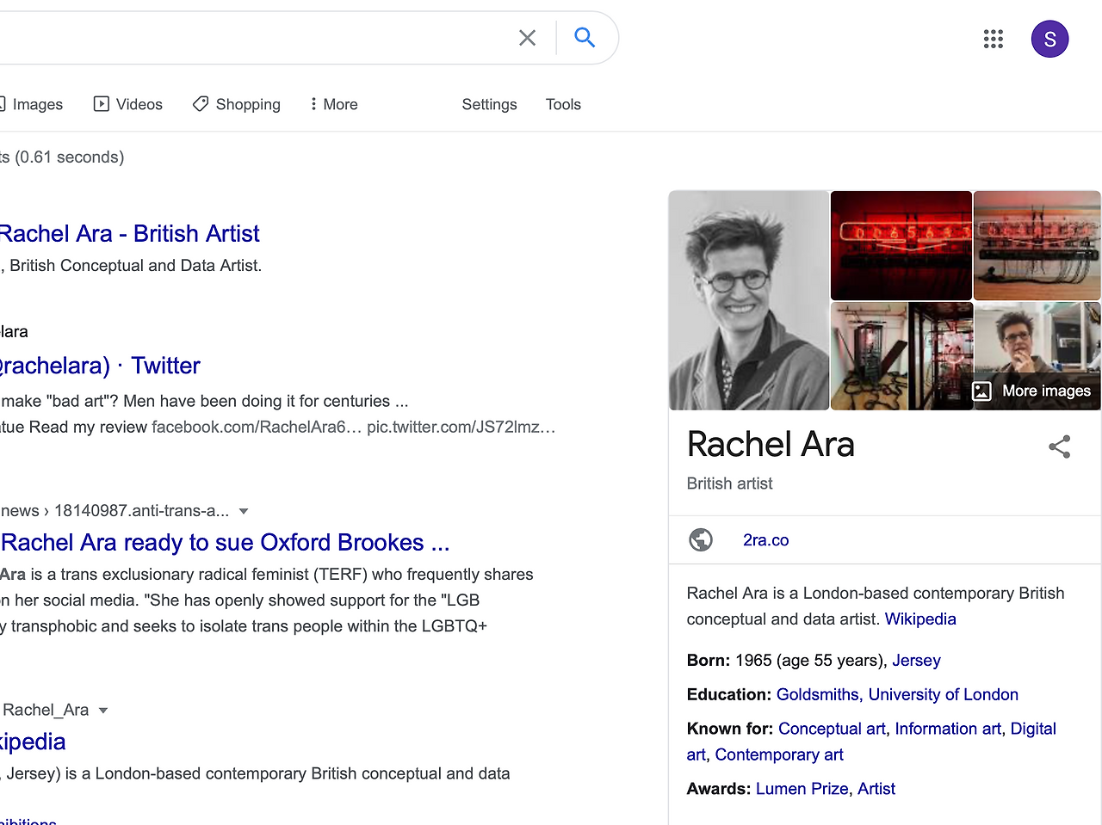Click the British artist subtitle
This screenshot has height=825, width=1102.
click(729, 483)
